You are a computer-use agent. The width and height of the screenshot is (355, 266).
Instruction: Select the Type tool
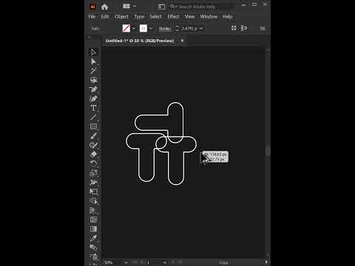click(x=93, y=108)
